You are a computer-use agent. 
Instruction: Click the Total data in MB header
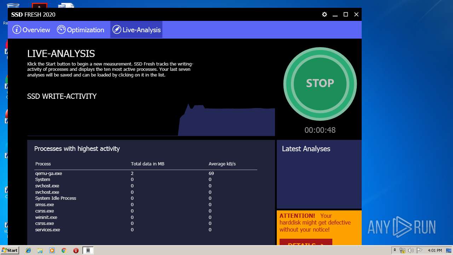[x=148, y=164]
